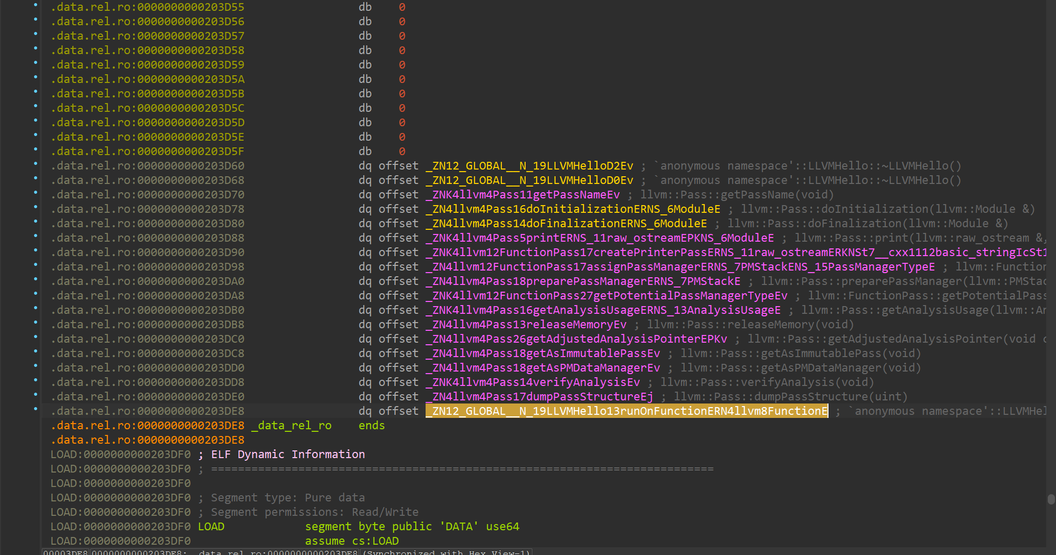Select the Pass13releaseMemoryEv offset
Image resolution: width=1056 pixels, height=555 pixels.
tap(526, 325)
